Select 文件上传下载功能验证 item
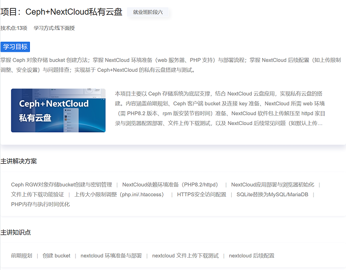The width and height of the screenshot is (346, 270). click(37, 194)
